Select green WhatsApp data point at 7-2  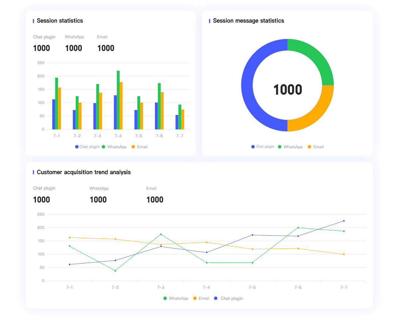click(115, 271)
